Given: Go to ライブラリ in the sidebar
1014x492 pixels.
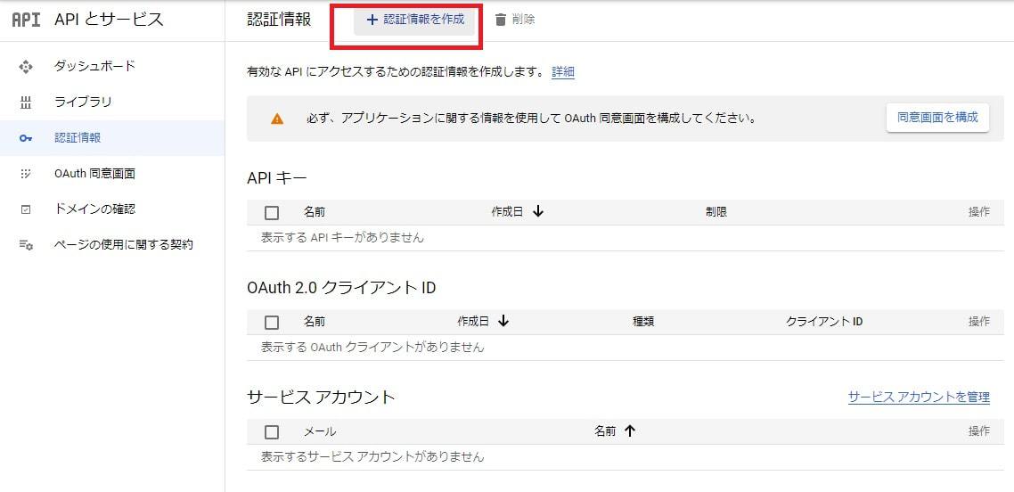Looking at the screenshot, I should pyautogui.click(x=83, y=102).
